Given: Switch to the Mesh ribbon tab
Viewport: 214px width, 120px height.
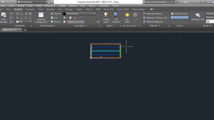Looking at the screenshot, I should pos(8,9).
